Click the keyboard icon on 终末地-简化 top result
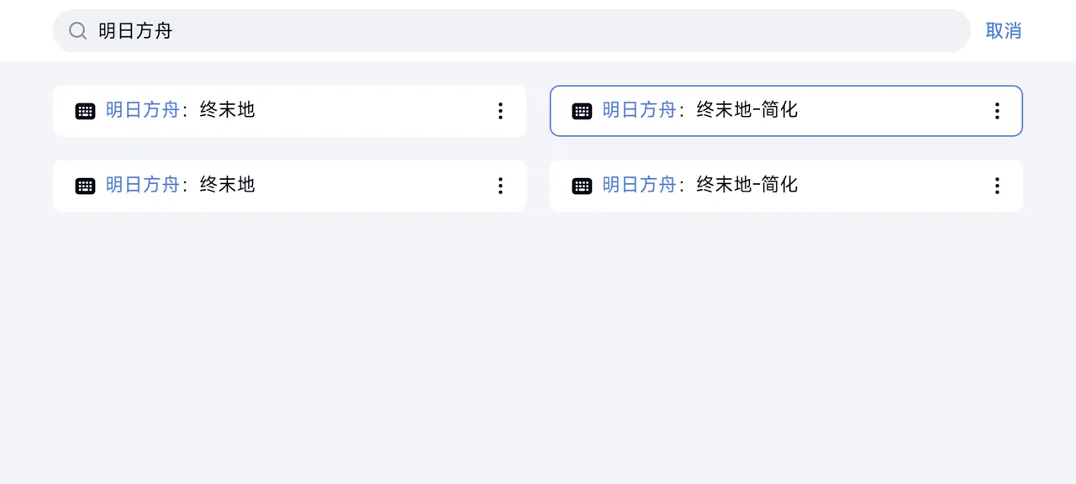This screenshot has height=484, width=1076. 582,110
